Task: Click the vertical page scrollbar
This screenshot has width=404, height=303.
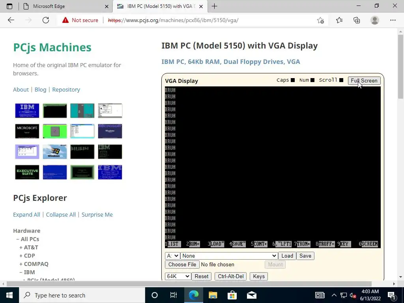Action: click(x=400, y=66)
